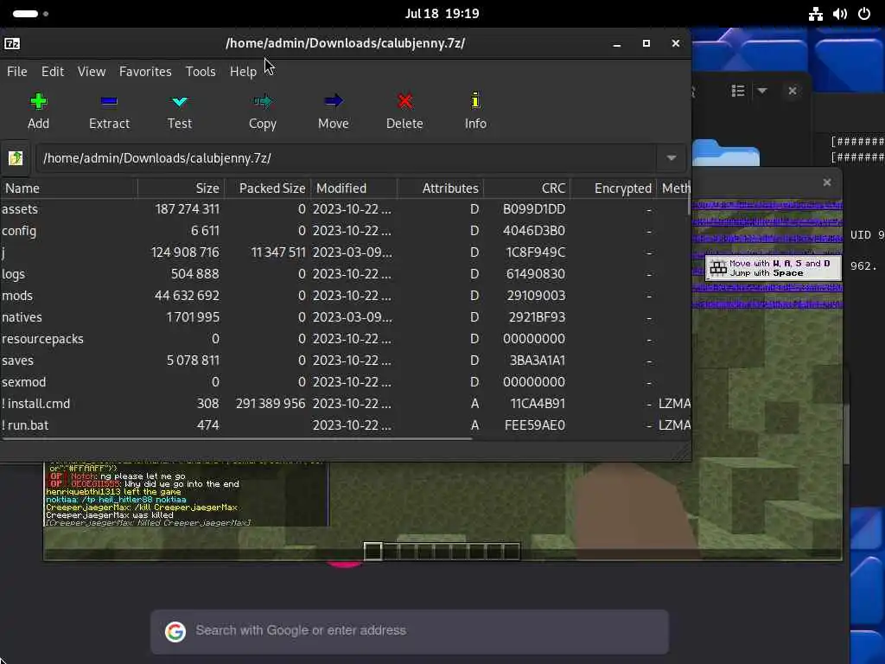The image size is (885, 664).
Task: Sort by Modified column header
Action: pyautogui.click(x=353, y=188)
